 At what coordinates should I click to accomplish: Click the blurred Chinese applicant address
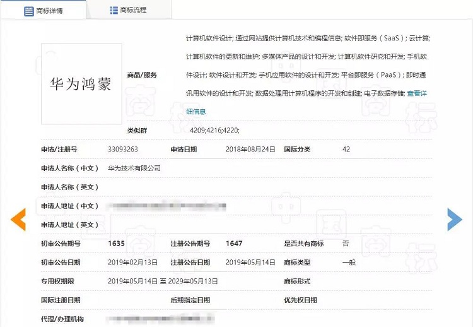tap(166, 206)
